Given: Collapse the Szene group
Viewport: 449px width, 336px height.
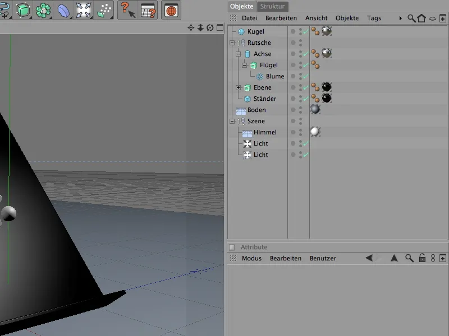Looking at the screenshot, I should tap(232, 122).
